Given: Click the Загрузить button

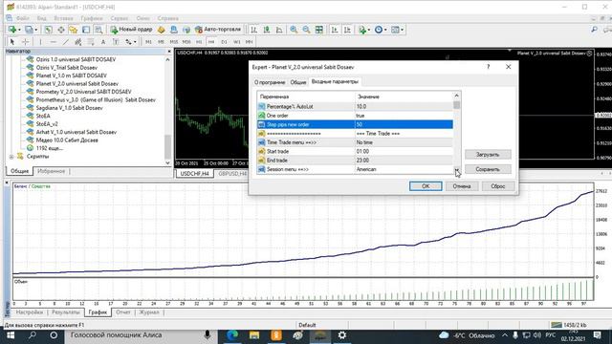Looking at the screenshot, I should (x=488, y=155).
